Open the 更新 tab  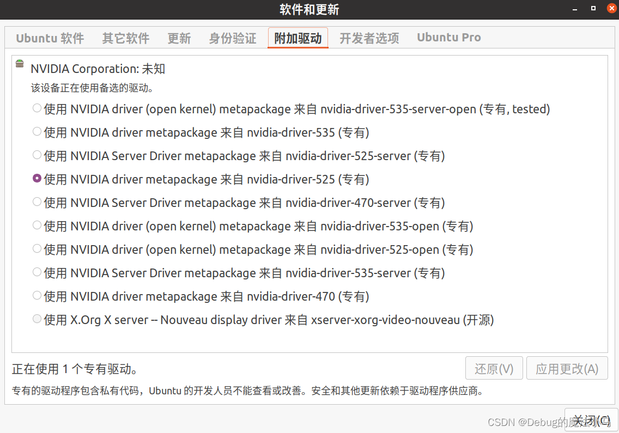(179, 38)
